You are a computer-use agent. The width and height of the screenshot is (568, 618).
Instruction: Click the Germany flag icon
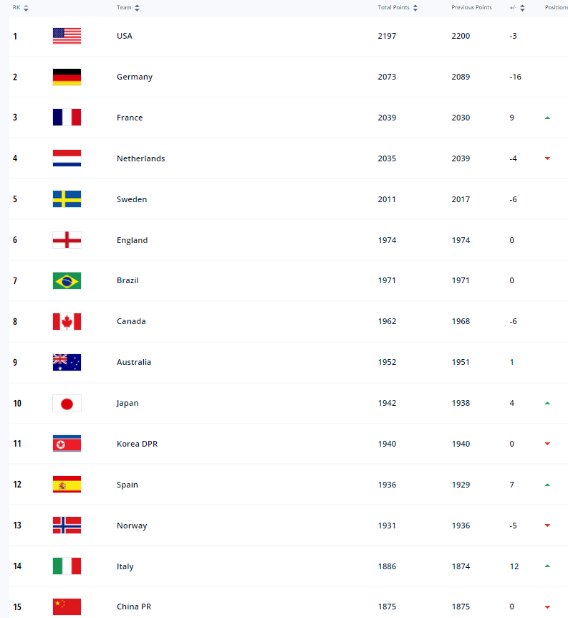[67, 77]
